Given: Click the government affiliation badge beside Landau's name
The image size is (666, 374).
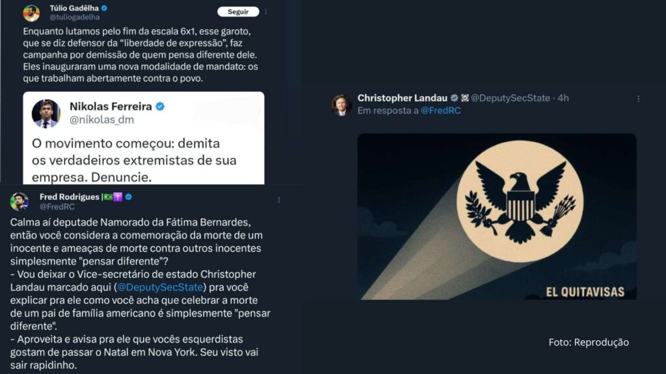Looking at the screenshot, I should pos(464,98).
